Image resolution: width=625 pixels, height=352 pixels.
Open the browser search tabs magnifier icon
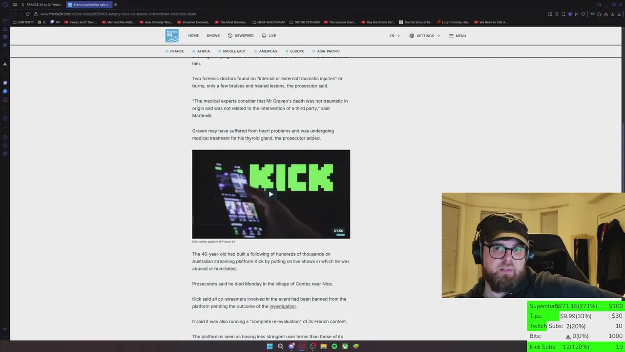click(x=599, y=5)
